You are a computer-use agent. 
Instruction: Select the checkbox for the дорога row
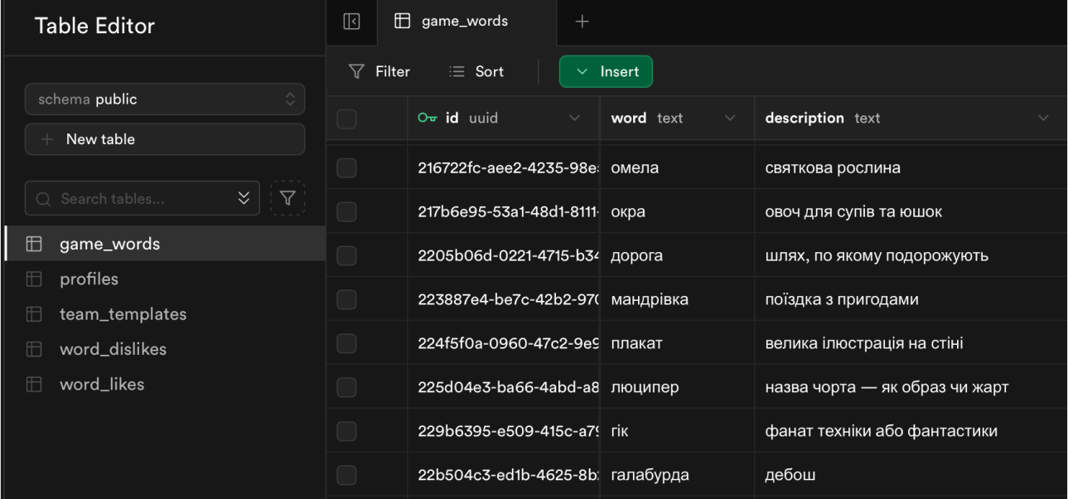pos(346,256)
